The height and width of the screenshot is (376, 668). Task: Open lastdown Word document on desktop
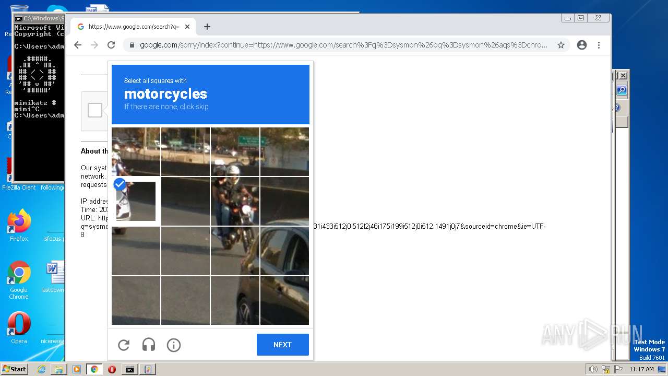coord(53,277)
